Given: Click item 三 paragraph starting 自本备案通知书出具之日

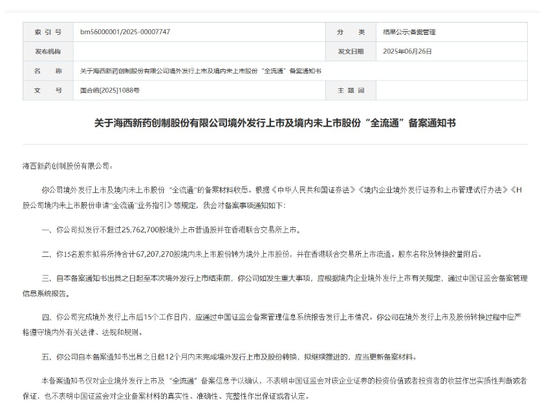Looking at the screenshot, I should tap(275, 286).
